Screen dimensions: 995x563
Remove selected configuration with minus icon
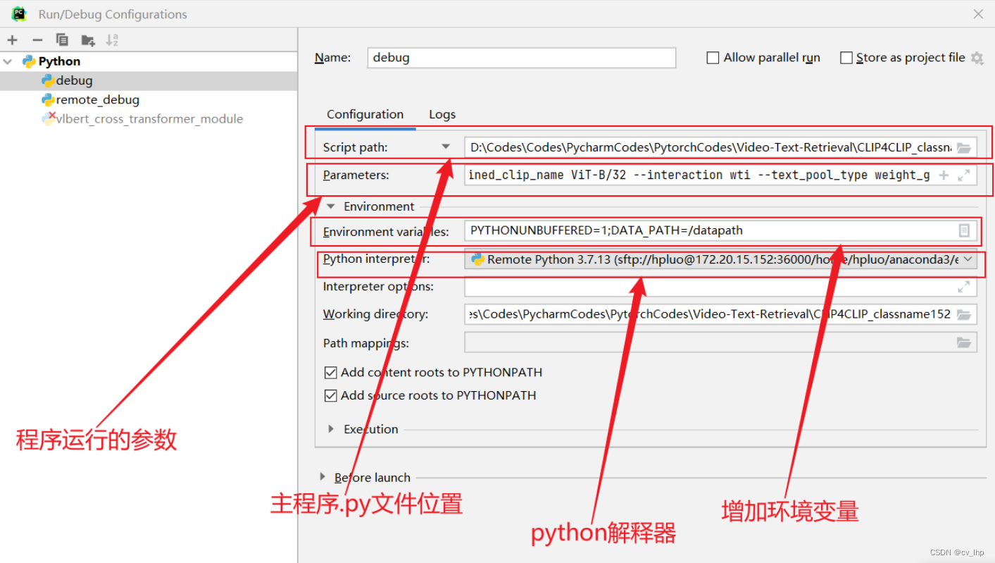(x=37, y=40)
